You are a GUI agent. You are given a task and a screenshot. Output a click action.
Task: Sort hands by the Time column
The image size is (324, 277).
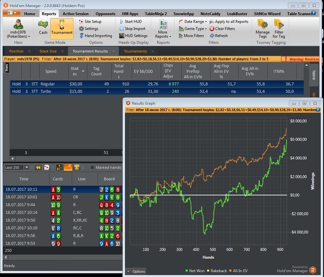point(24,179)
